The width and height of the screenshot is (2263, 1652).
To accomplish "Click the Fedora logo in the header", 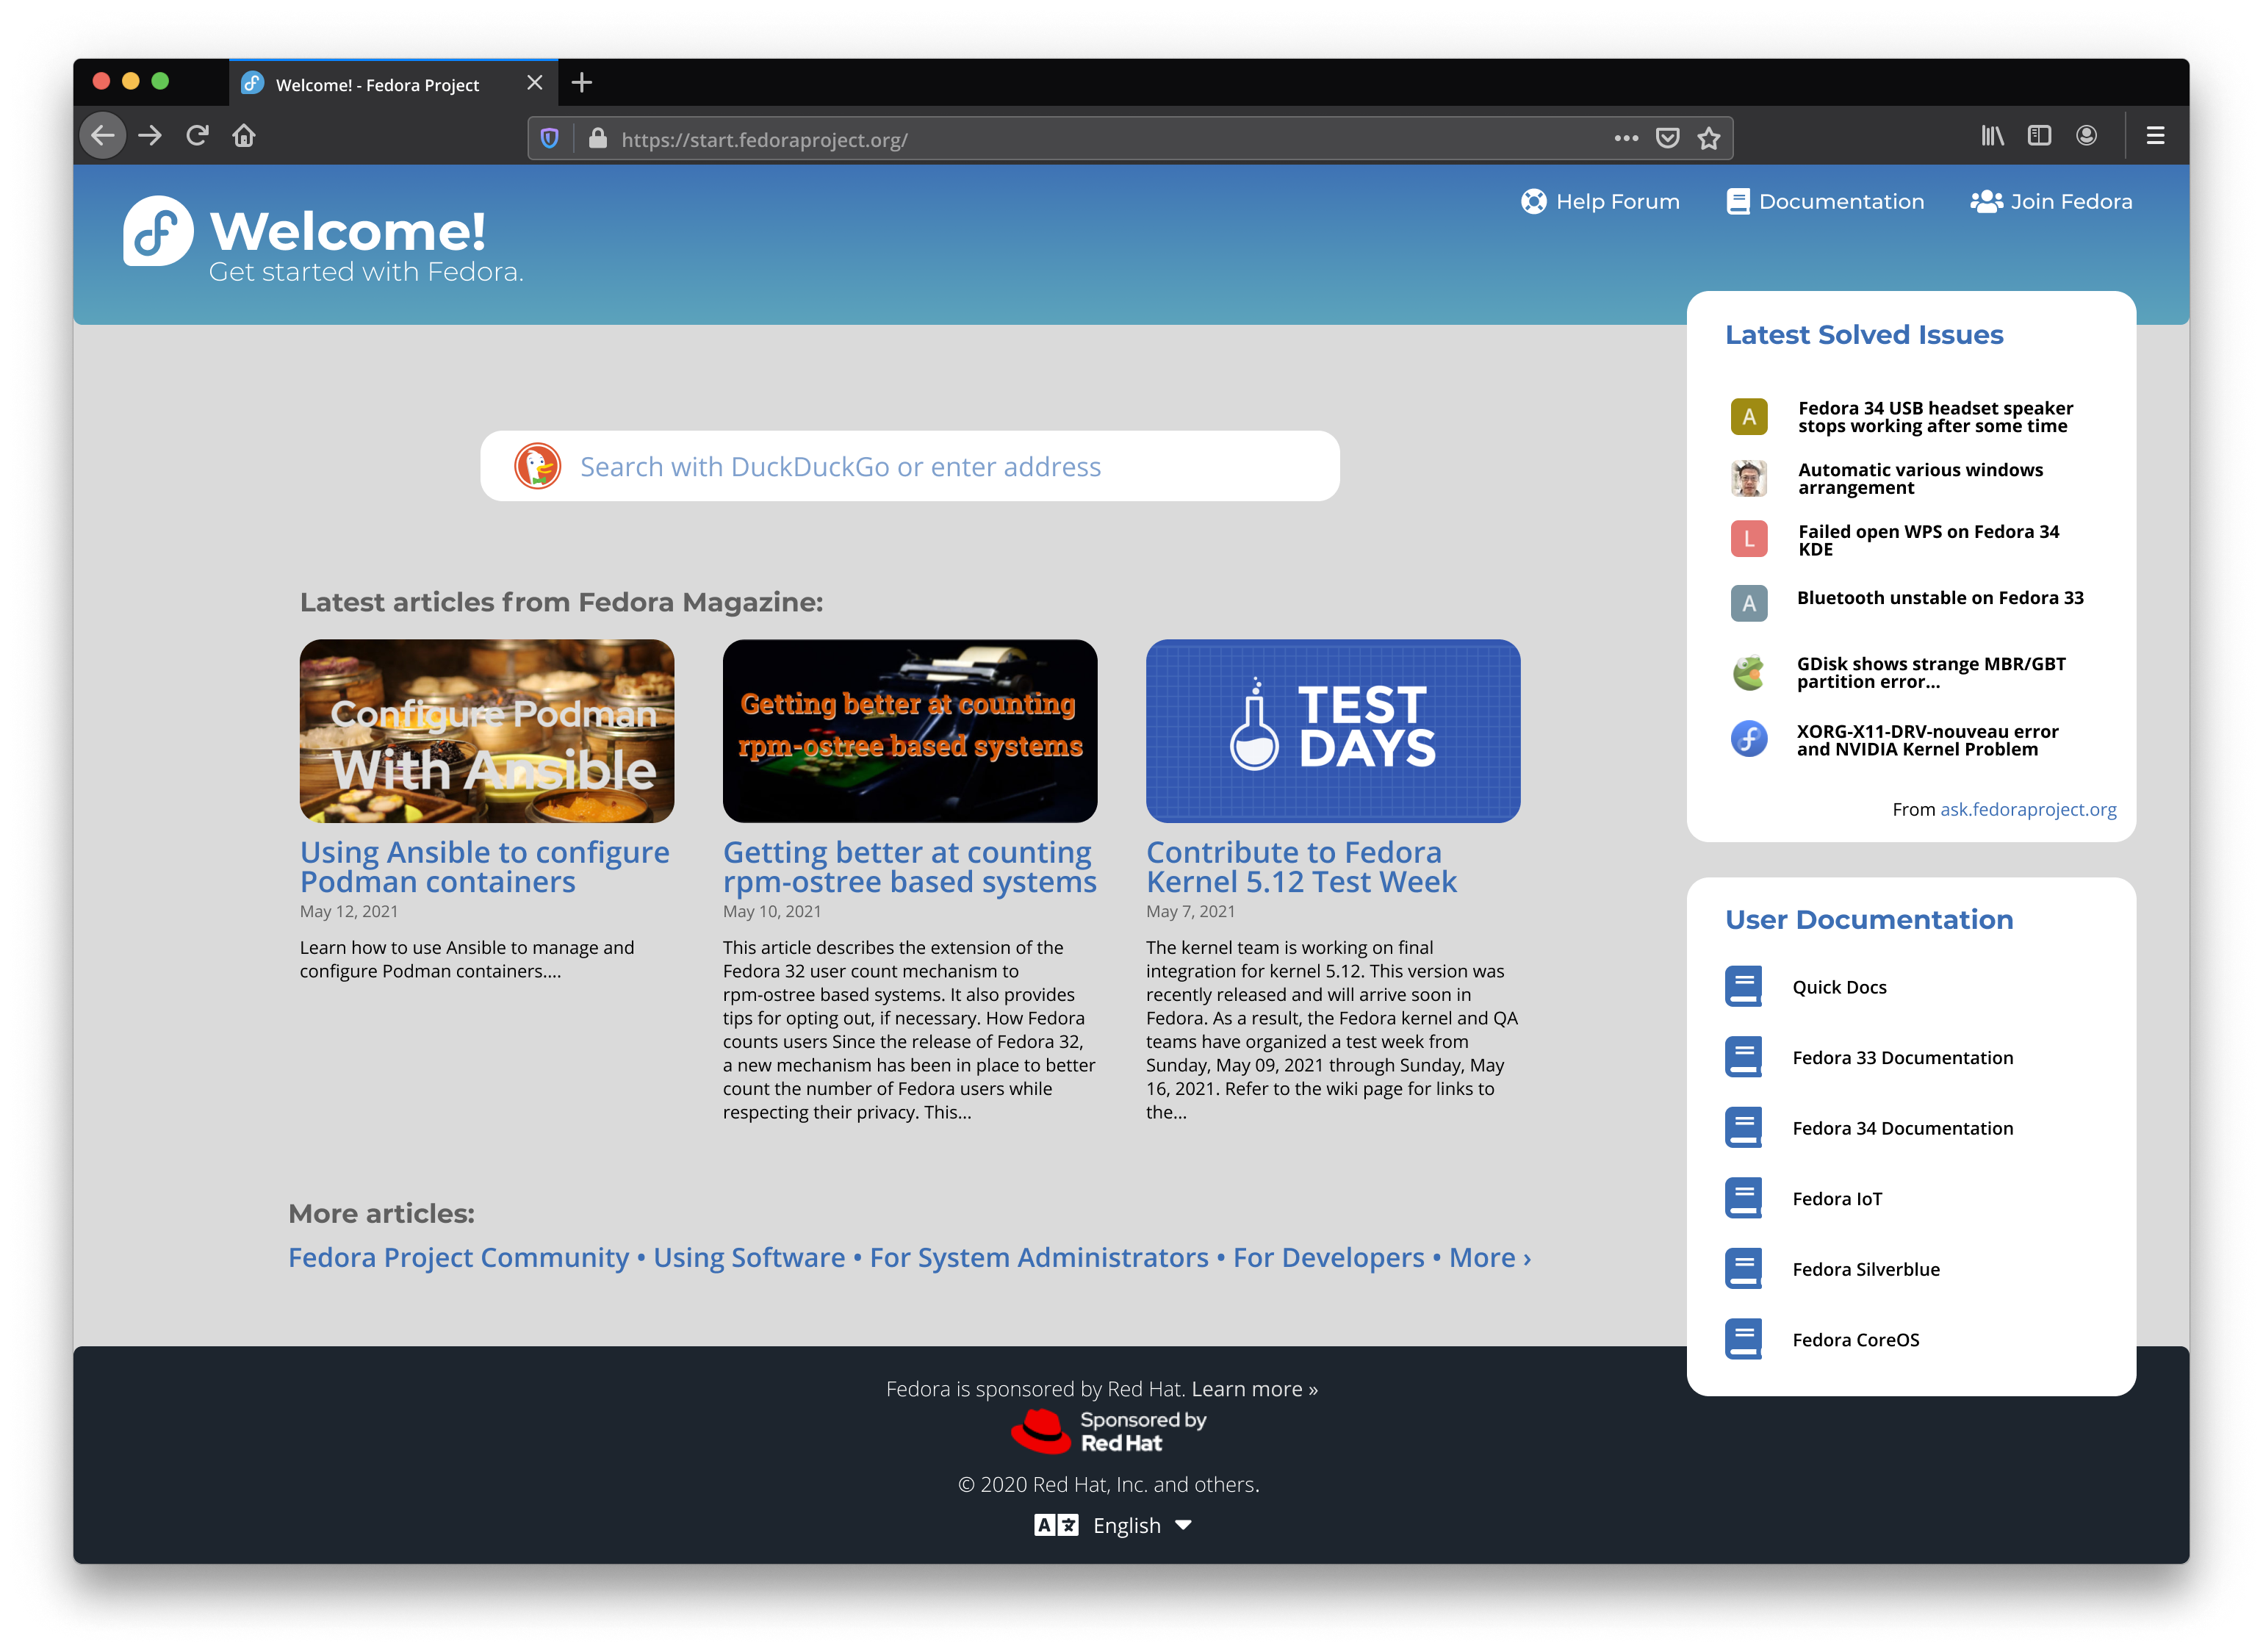I will (x=158, y=231).
